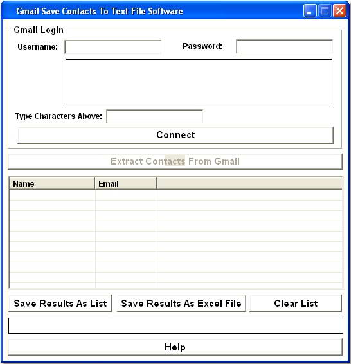This screenshot has height=364, width=351.
Task: Click Save Results As Excel File
Action: click(181, 304)
